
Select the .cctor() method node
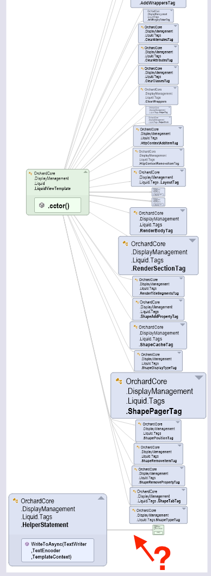tap(58, 205)
